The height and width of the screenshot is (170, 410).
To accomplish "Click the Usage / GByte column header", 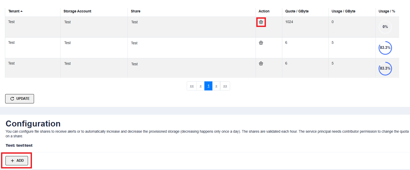I will pos(343,11).
